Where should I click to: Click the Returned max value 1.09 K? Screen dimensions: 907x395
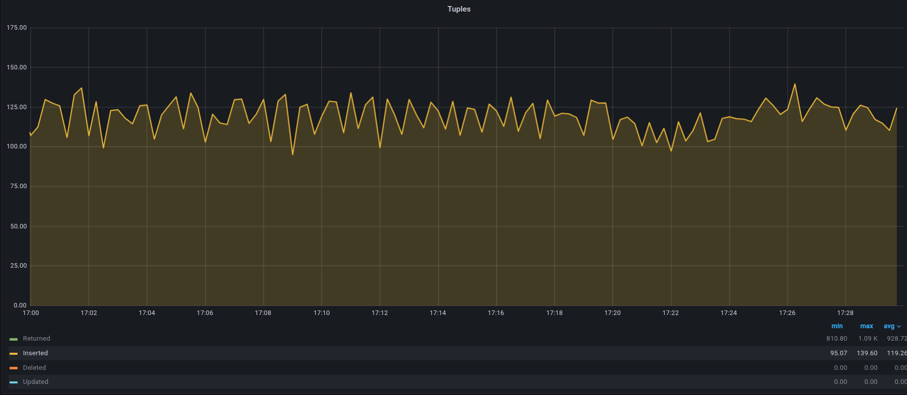(x=868, y=339)
